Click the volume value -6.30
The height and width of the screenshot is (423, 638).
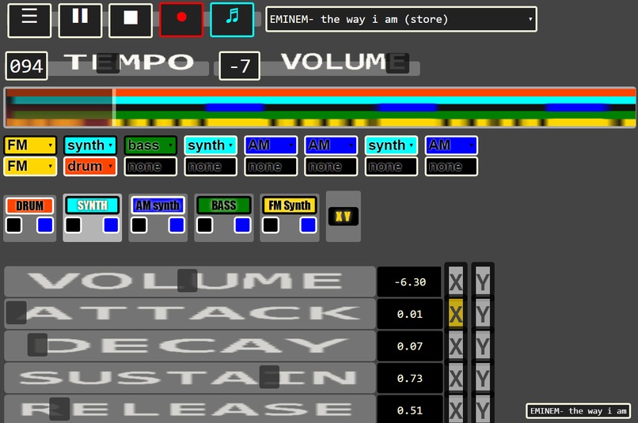point(409,282)
